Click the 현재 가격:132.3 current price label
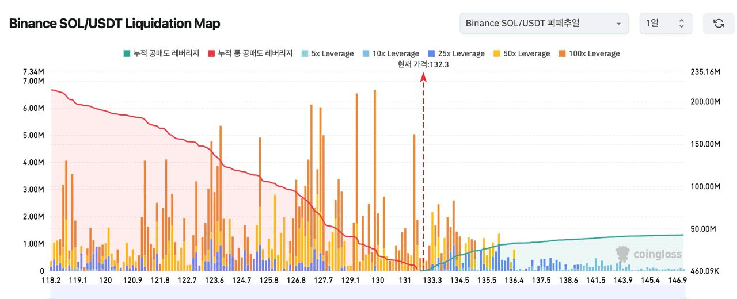The width and height of the screenshot is (737, 299). tap(423, 64)
